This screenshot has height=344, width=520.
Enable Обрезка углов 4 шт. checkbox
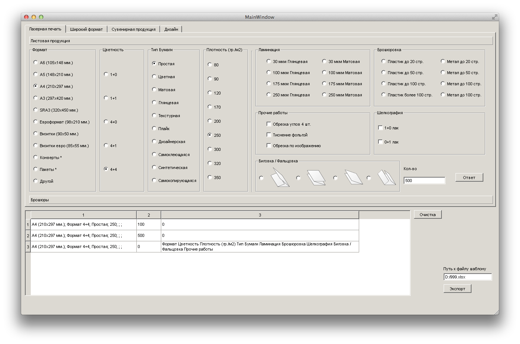[x=289, y=124]
